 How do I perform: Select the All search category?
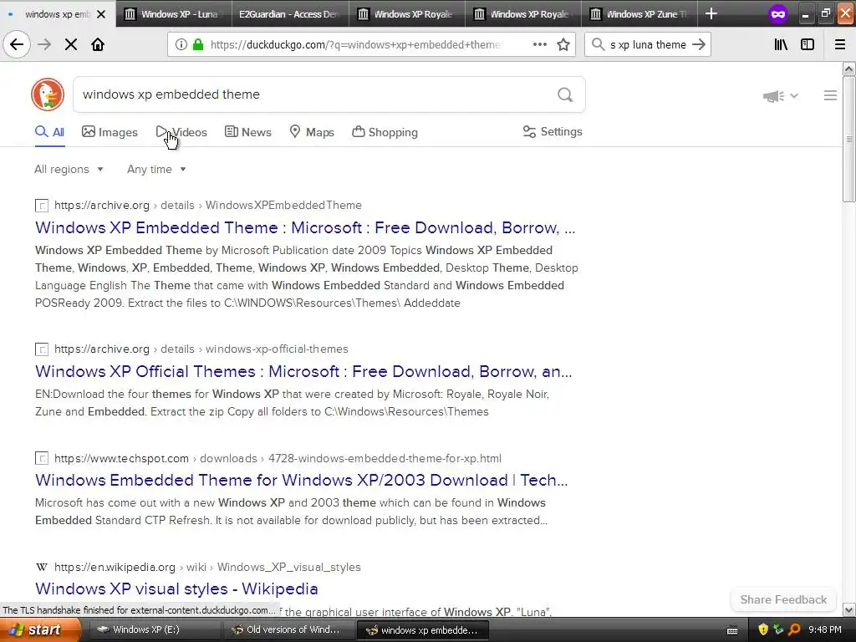[x=49, y=132]
